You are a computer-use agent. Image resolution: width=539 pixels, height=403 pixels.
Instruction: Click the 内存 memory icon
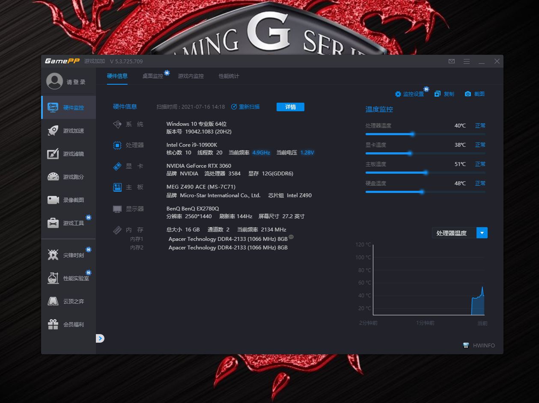(117, 230)
